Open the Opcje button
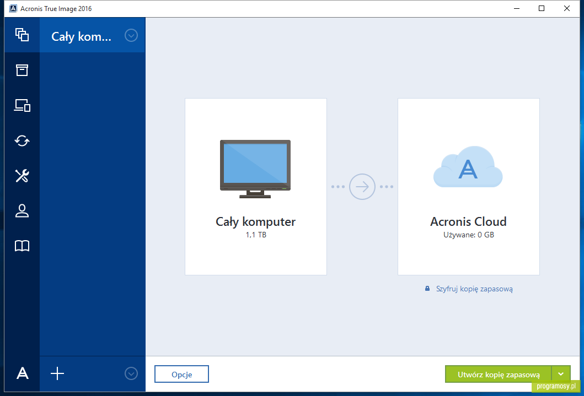Viewport: 584px width, 396px height. 182,374
